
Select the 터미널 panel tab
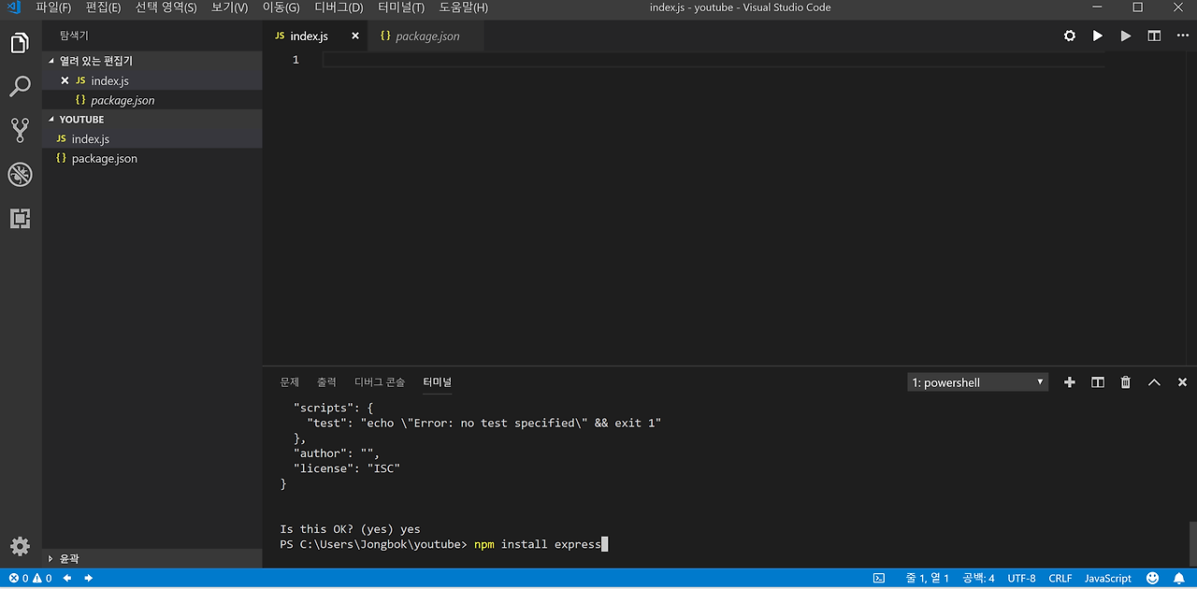(437, 382)
